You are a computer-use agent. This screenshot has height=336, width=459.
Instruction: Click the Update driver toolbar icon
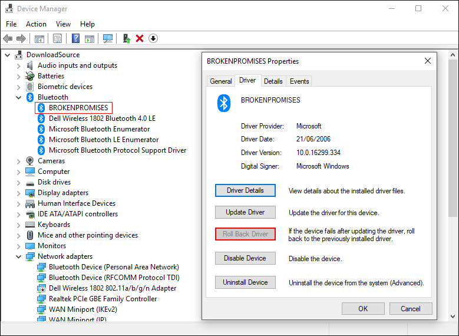pyautogui.click(x=127, y=38)
